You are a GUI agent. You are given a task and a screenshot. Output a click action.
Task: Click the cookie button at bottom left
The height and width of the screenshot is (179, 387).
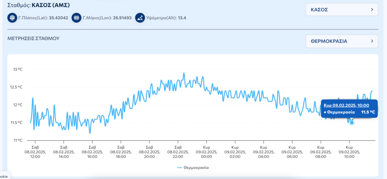pos(4,176)
